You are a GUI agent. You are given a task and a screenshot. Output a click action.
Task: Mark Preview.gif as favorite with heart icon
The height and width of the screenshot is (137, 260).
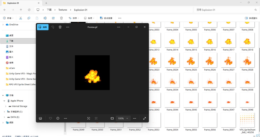coord(51,118)
